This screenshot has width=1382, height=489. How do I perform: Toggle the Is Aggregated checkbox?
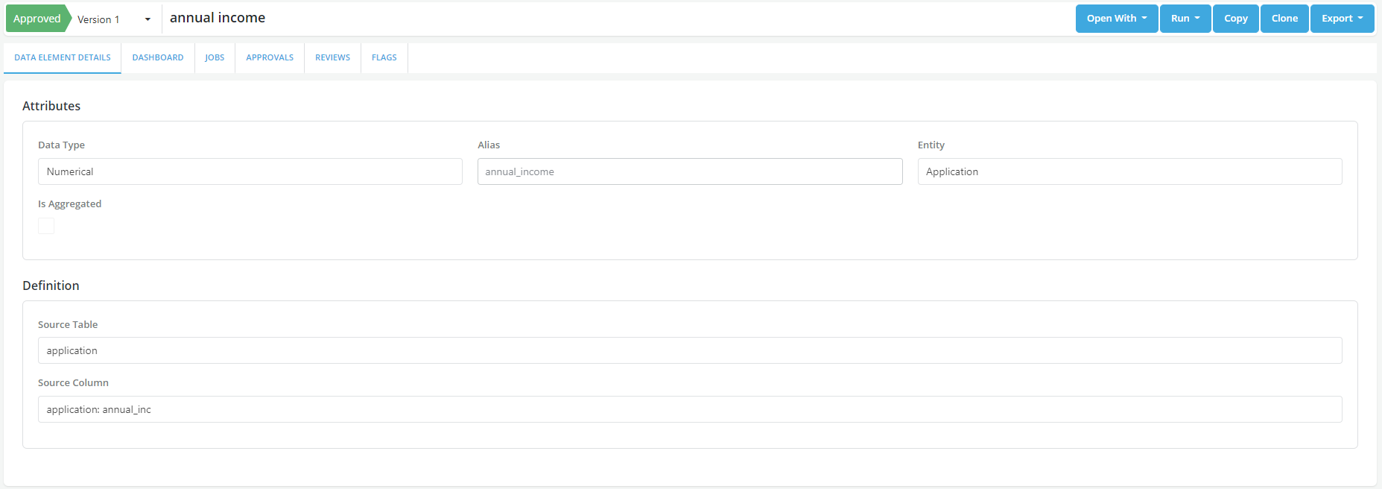point(46,226)
